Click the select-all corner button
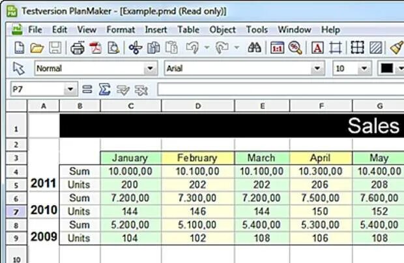 pyautogui.click(x=16, y=106)
